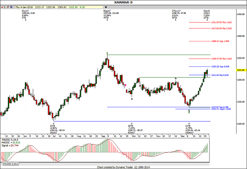Click the Chart created by Dynamic Trader caption
Viewport: 247px width, 169px height.
(x=123, y=167)
